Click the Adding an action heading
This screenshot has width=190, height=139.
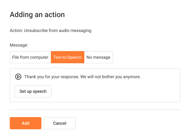pos(37,15)
